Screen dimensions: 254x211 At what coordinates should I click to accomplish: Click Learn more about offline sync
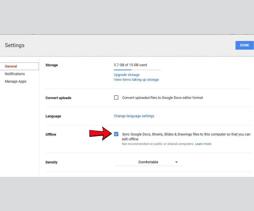pos(203,144)
